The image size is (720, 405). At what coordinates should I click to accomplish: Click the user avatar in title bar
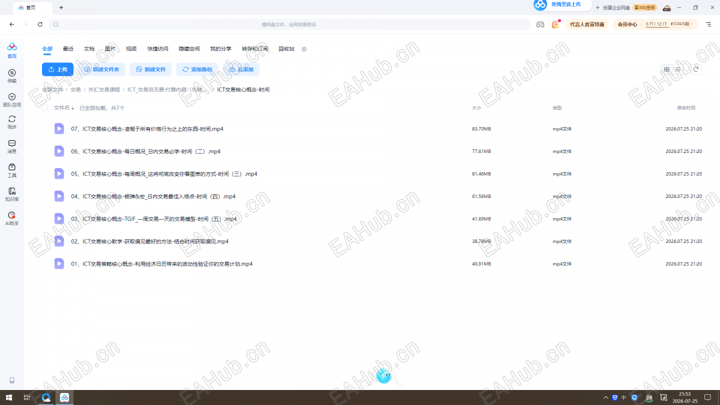[x=667, y=8]
